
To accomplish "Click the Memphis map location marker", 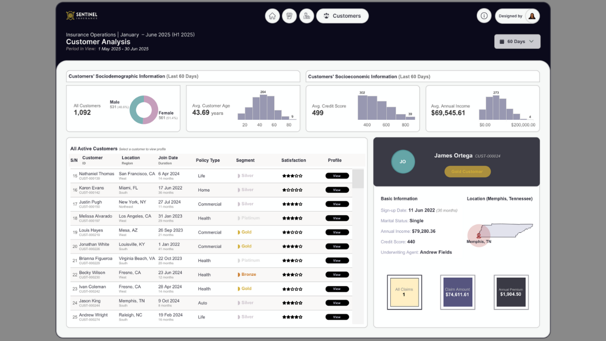I will click(478, 235).
